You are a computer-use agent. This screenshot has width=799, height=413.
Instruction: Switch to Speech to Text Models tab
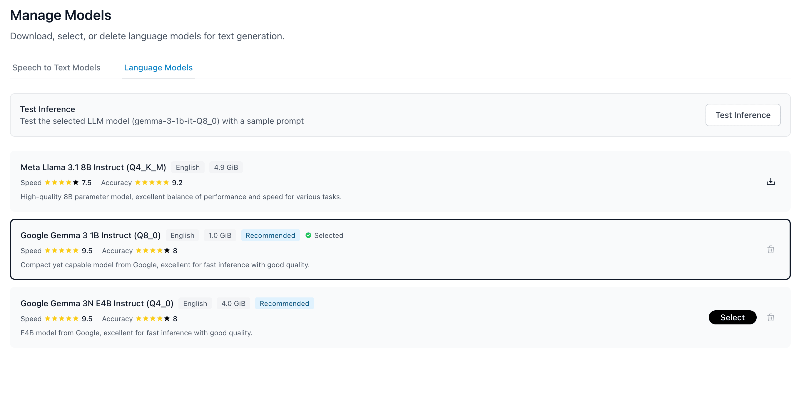(56, 67)
